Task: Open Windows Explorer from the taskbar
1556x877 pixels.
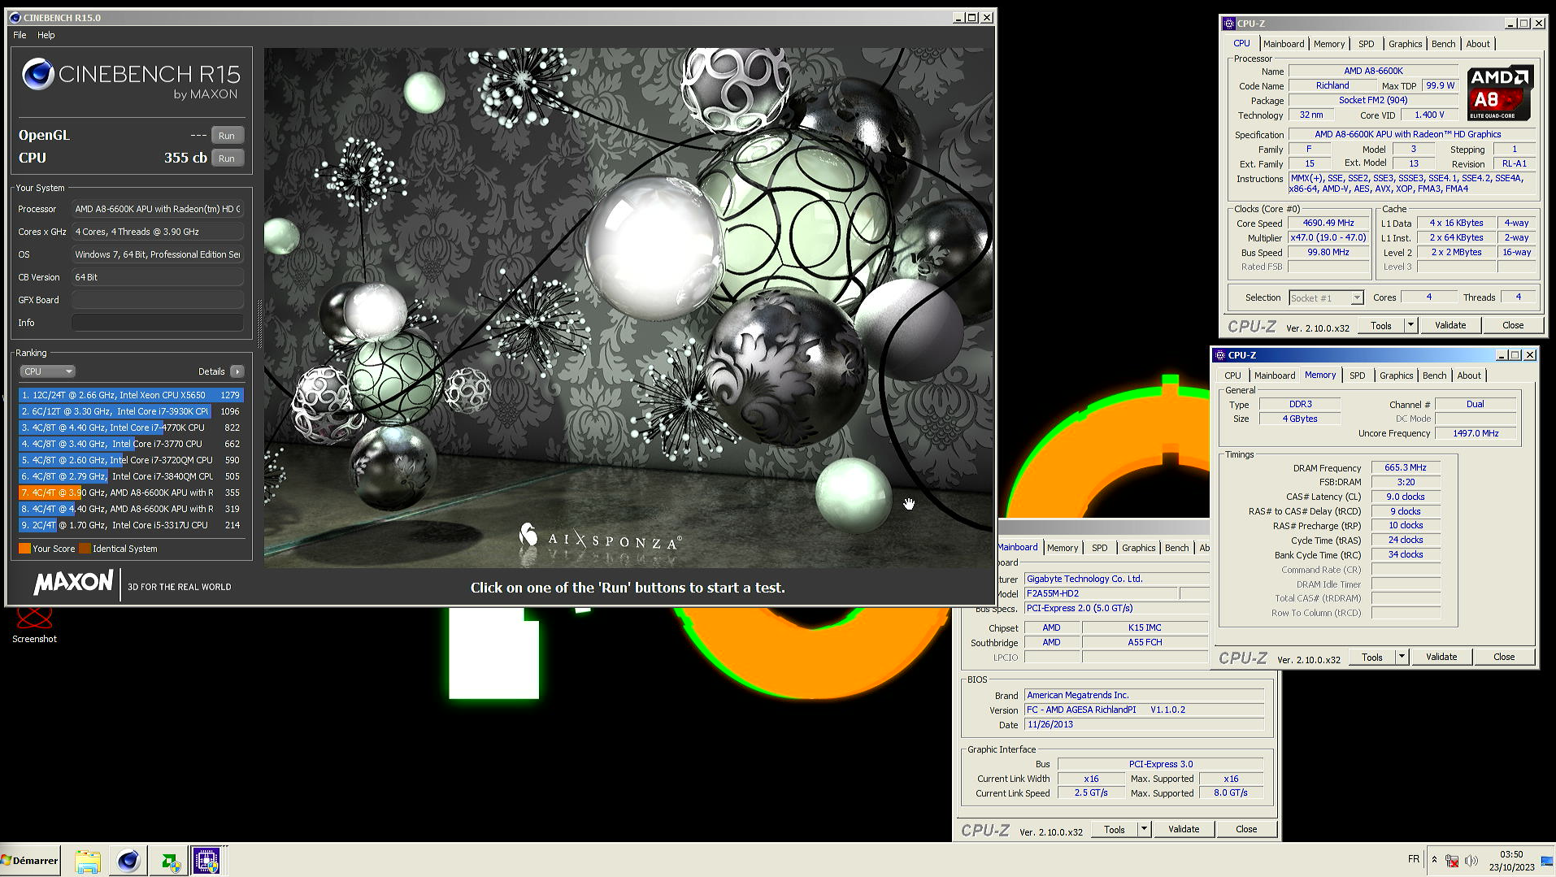Action: (87, 861)
